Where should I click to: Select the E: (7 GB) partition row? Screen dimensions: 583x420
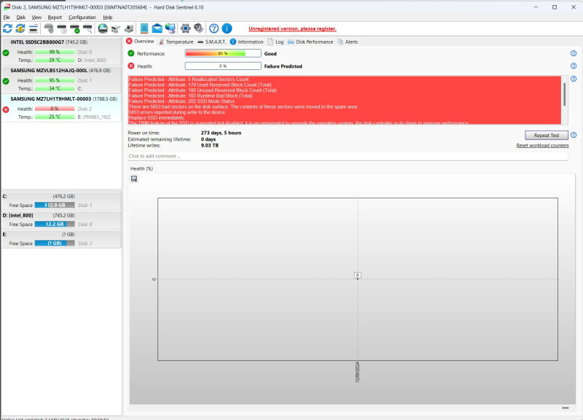pyautogui.click(x=61, y=239)
